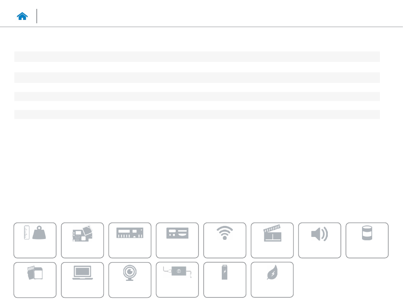403x305 pixels.
Task: Open the Wi-Fi communications tile
Action: pyautogui.click(x=225, y=240)
